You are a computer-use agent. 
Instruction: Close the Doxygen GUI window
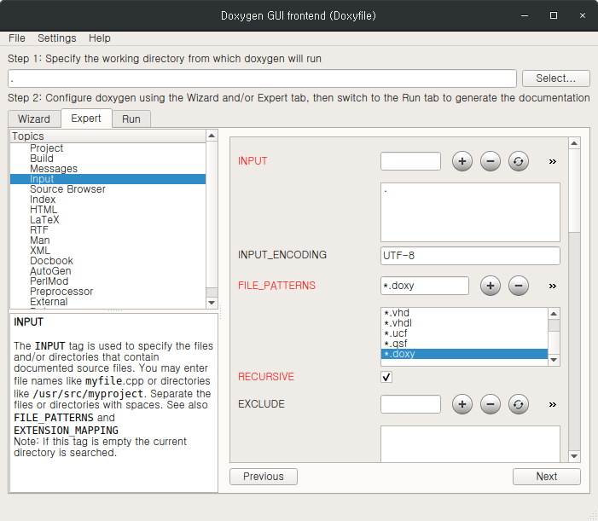tap(583, 15)
